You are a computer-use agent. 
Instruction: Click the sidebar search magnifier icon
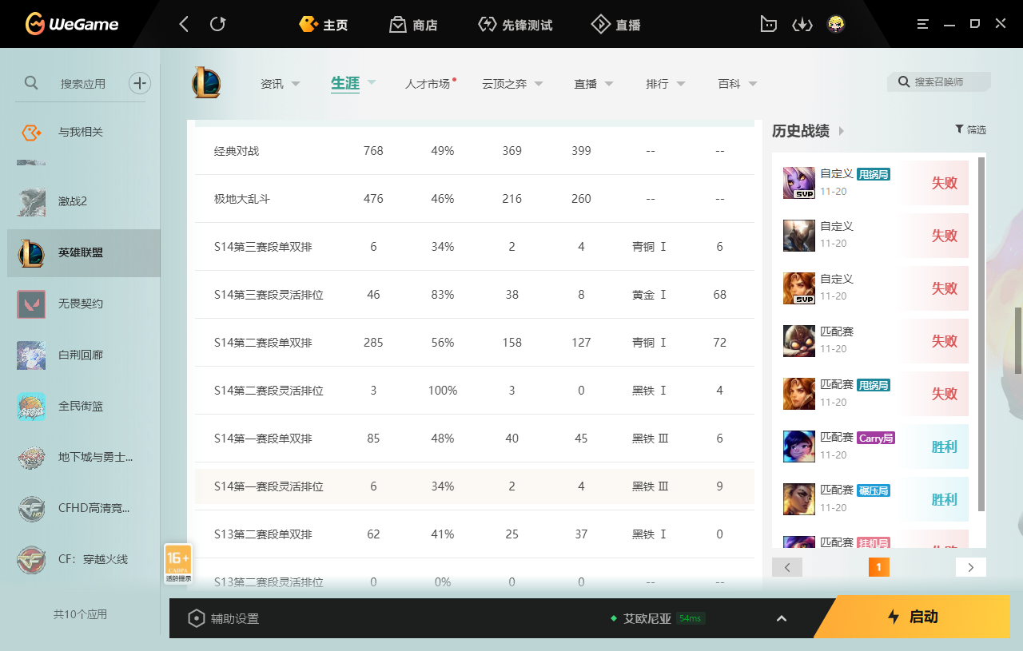pyautogui.click(x=31, y=82)
